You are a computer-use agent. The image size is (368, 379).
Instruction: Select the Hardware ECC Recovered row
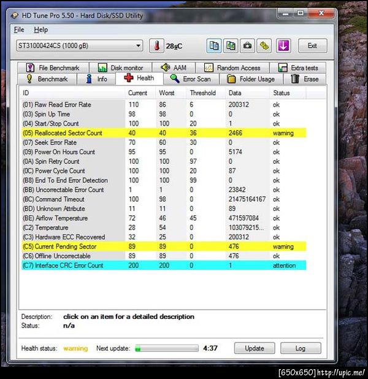pyautogui.click(x=164, y=237)
